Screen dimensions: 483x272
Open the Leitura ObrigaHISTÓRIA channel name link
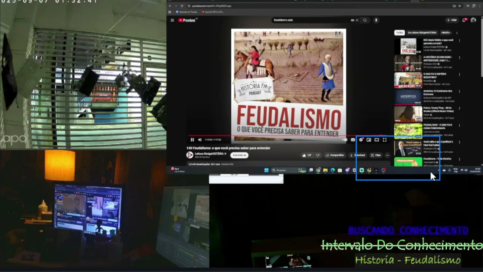pos(209,154)
